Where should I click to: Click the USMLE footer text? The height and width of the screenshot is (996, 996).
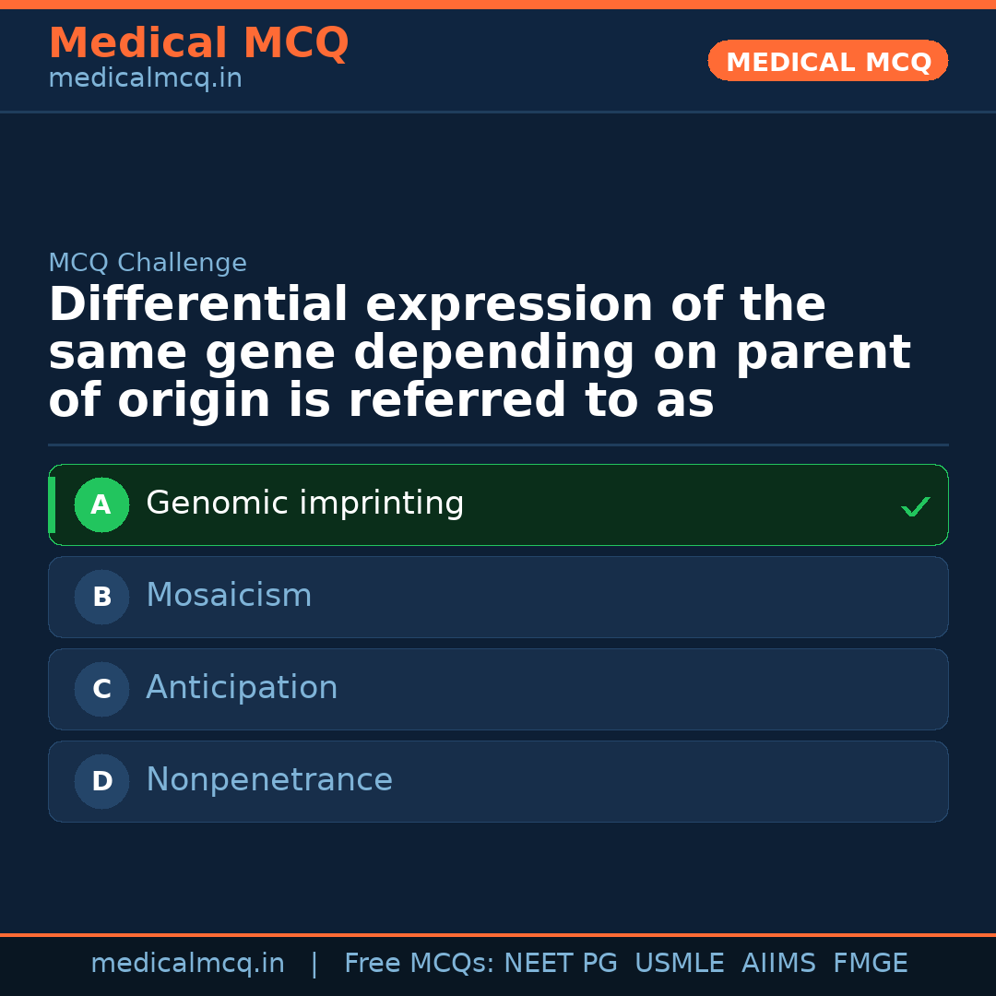coord(679,964)
